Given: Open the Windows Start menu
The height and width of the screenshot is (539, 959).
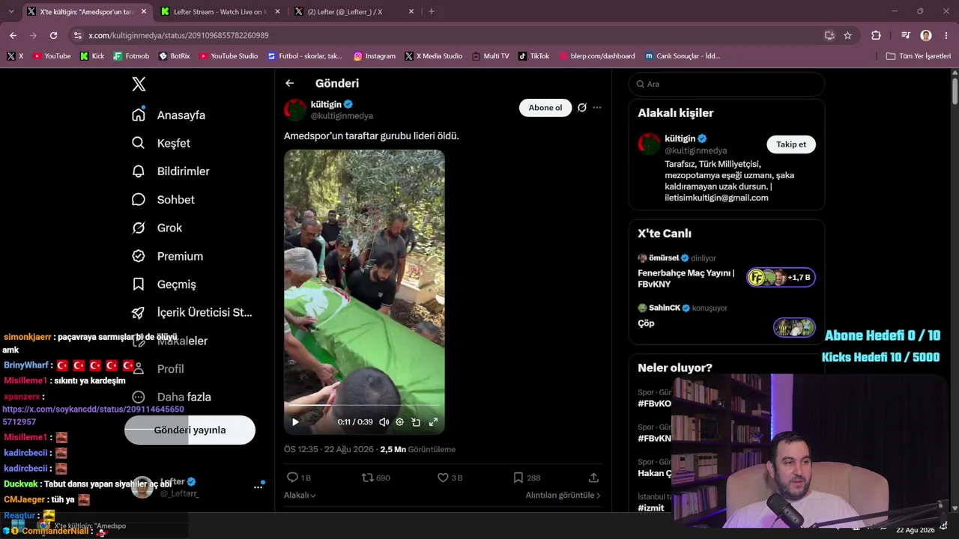Looking at the screenshot, I should click(x=18, y=524).
